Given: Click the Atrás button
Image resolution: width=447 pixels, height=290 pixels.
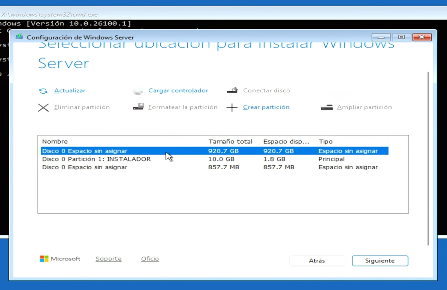Looking at the screenshot, I should click(317, 261).
